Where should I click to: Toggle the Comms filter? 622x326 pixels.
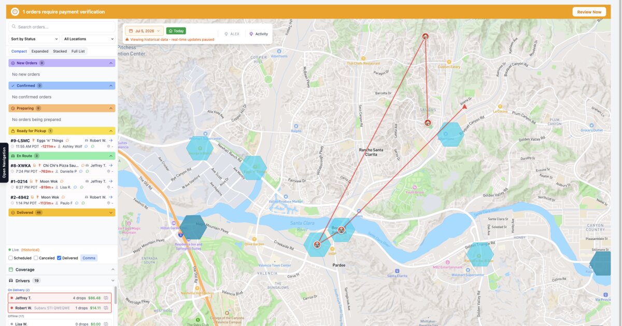click(x=89, y=258)
